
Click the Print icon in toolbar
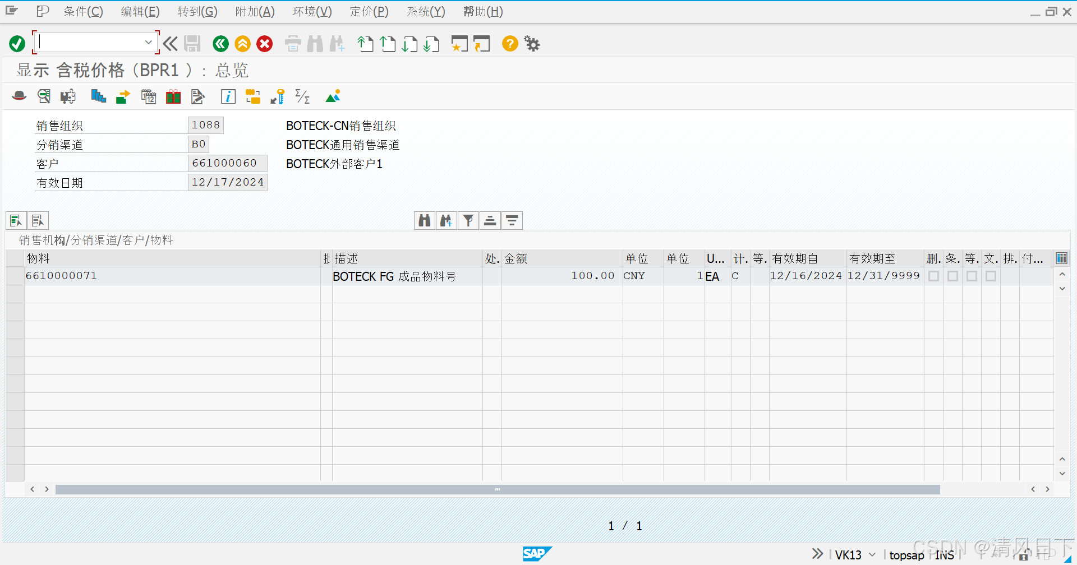click(x=293, y=43)
